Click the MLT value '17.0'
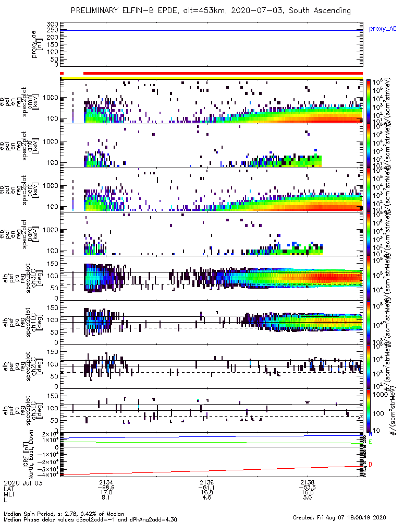404x522 pixels. point(106,492)
